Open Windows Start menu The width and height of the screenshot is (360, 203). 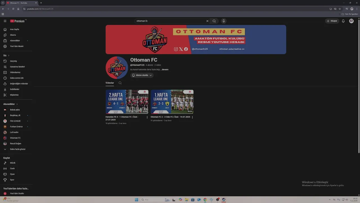pos(136,200)
